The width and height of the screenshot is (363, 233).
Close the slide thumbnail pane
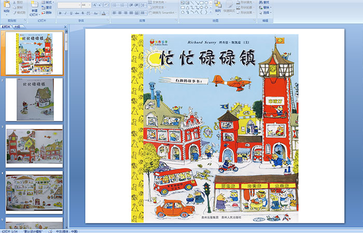pyautogui.click(x=65, y=27)
